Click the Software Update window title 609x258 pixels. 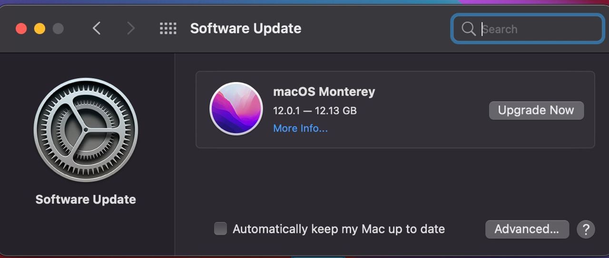tap(246, 29)
